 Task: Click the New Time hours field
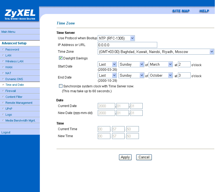[104, 136]
